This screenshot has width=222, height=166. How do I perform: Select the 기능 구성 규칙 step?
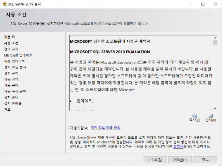tap(15, 91)
